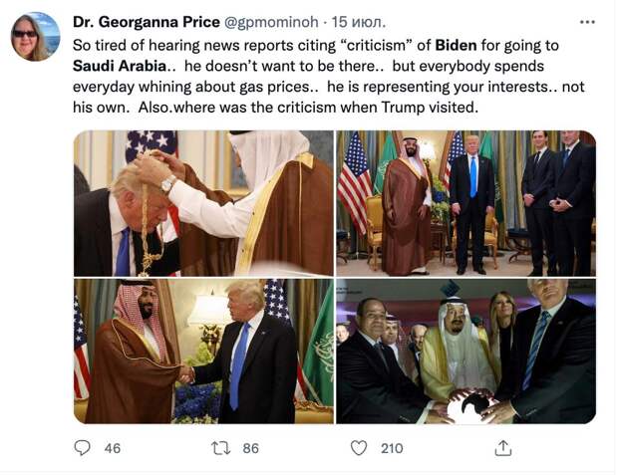Click the tweet text starting 'So tired'
The width and height of the screenshot is (618, 475).
[150, 45]
